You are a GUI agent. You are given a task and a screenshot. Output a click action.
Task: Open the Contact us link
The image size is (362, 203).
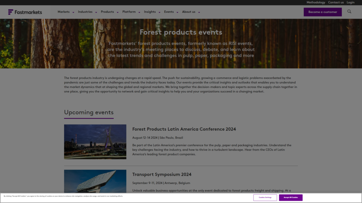pyautogui.click(x=336, y=2)
